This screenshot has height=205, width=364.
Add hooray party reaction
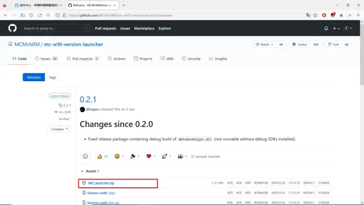click(x=135, y=156)
